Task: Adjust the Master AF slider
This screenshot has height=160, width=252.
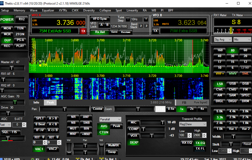Action: point(11,68)
